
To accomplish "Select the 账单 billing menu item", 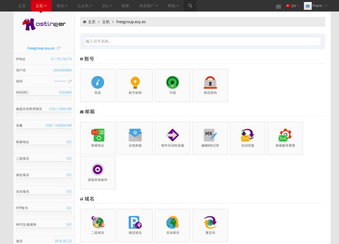I will [125, 6].
